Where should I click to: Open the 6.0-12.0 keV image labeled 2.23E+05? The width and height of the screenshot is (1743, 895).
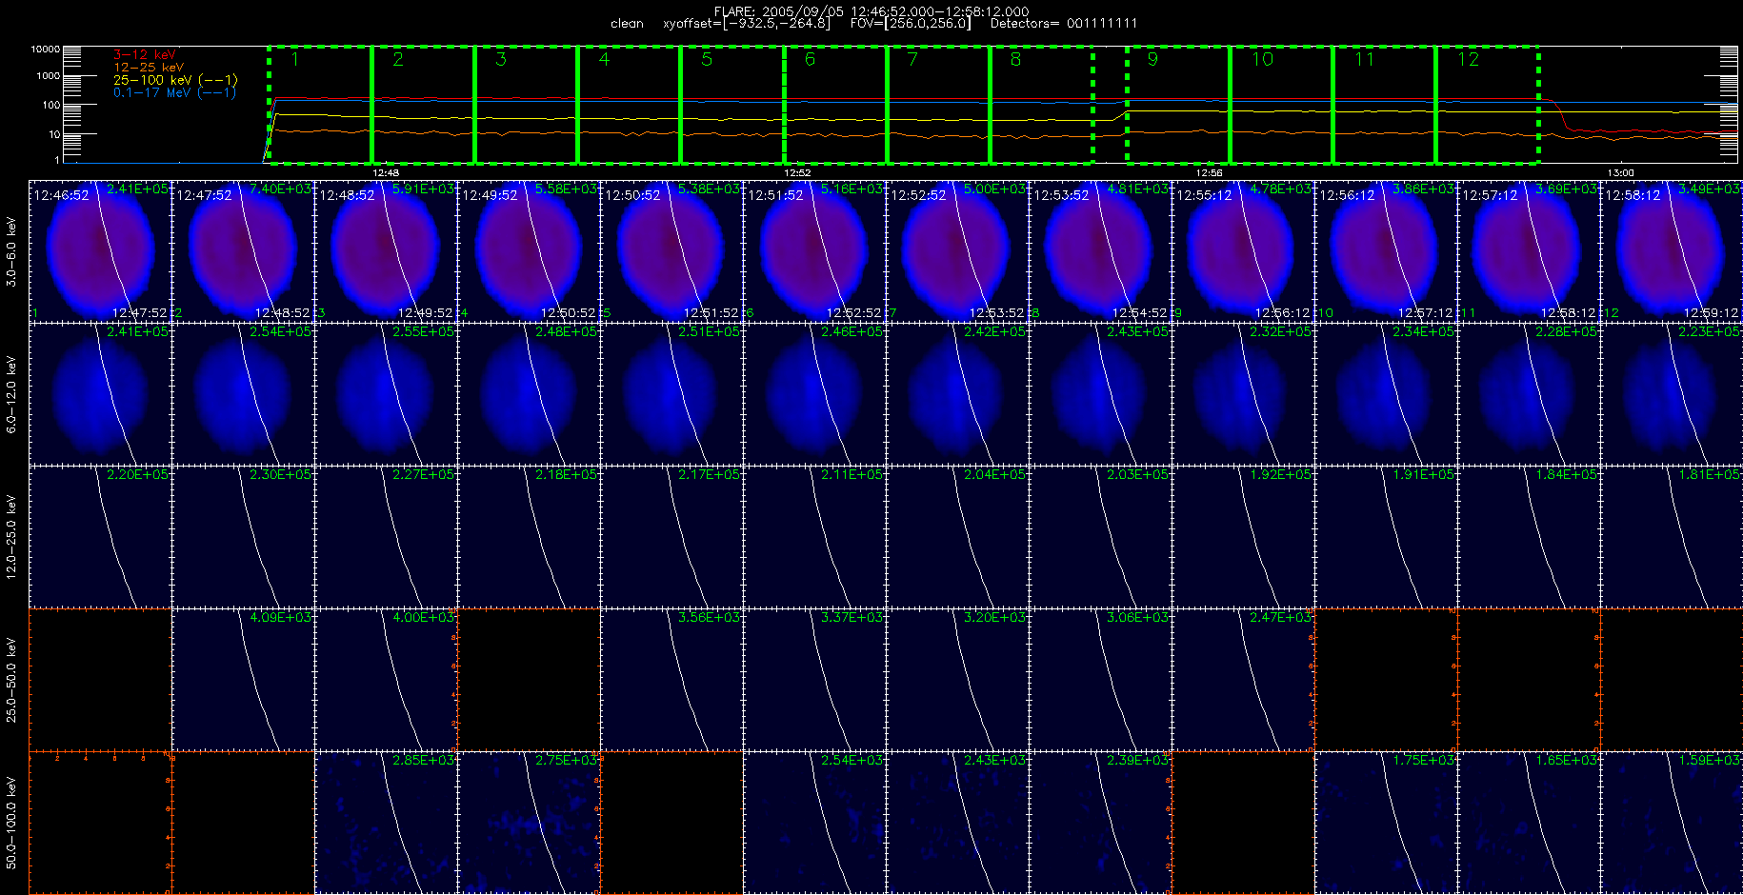(1672, 394)
